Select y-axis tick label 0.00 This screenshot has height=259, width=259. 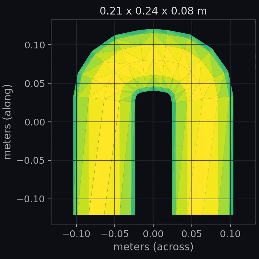(35, 122)
